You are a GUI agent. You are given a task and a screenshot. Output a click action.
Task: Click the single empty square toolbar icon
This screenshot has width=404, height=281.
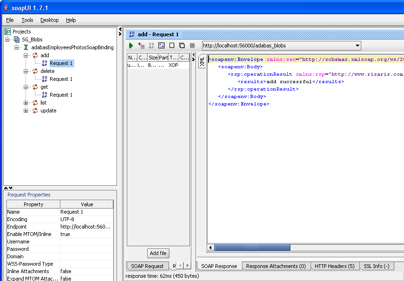point(172,46)
